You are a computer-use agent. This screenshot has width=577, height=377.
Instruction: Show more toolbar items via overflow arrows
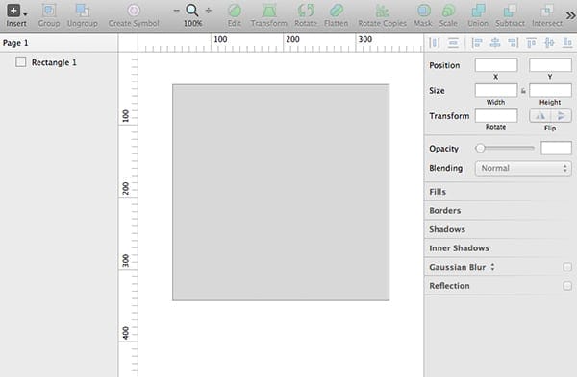(x=570, y=15)
